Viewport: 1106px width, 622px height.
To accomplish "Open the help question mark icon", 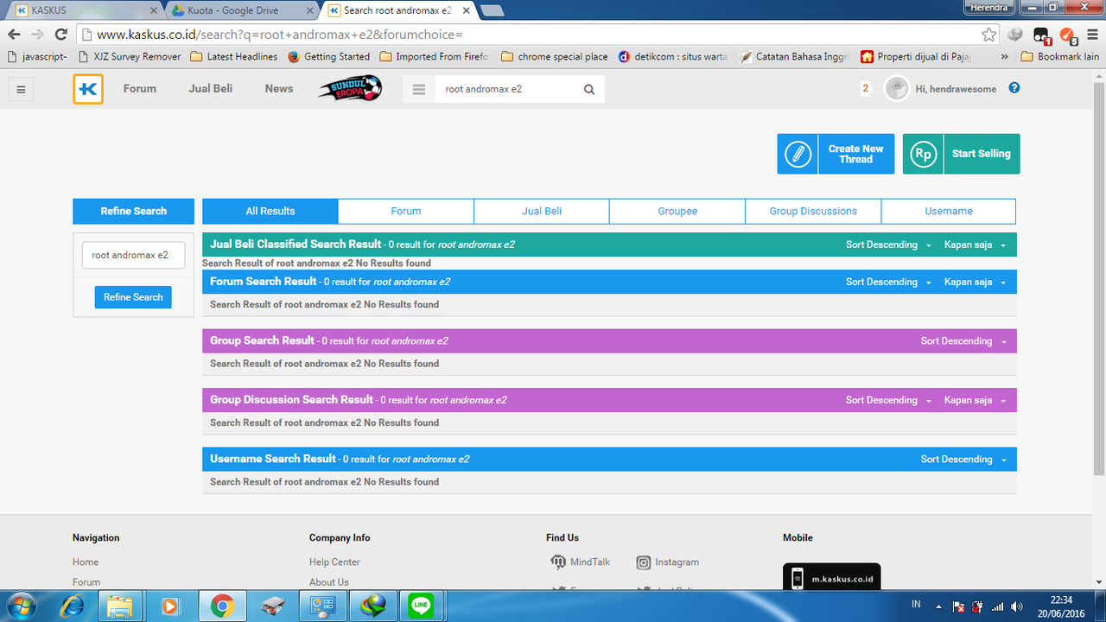I will (x=1014, y=88).
